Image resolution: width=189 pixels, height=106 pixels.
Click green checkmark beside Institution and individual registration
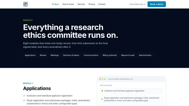point(24,96)
